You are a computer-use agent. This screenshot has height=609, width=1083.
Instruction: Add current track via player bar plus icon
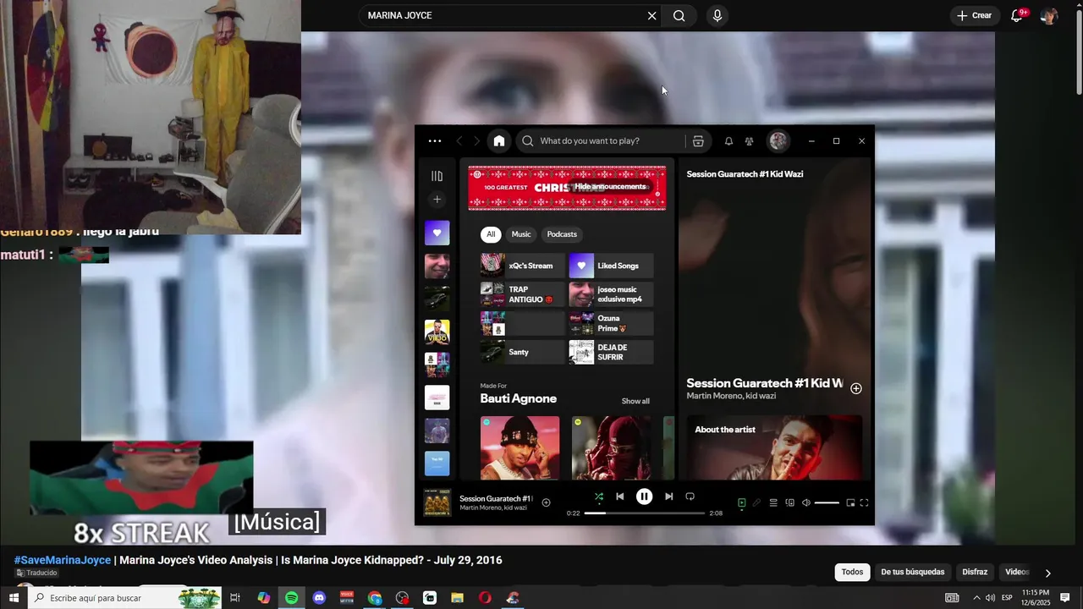(546, 502)
